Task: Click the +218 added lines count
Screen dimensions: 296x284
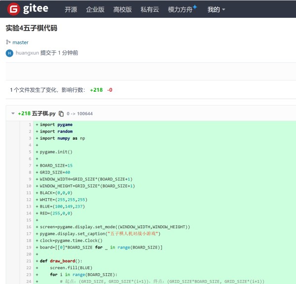Action: click(x=96, y=90)
